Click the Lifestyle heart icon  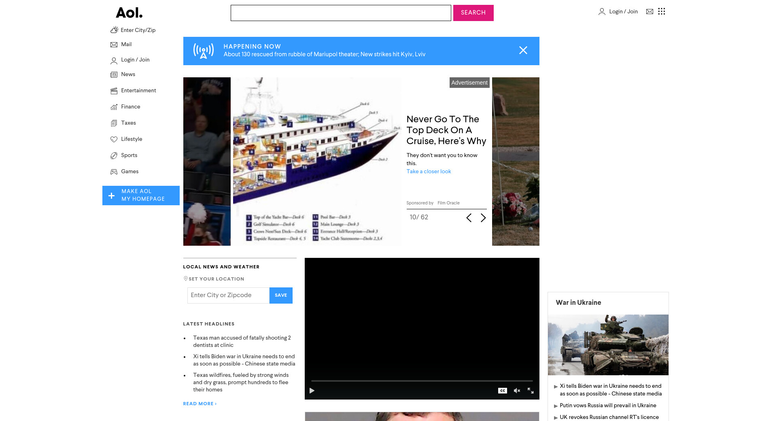click(114, 139)
